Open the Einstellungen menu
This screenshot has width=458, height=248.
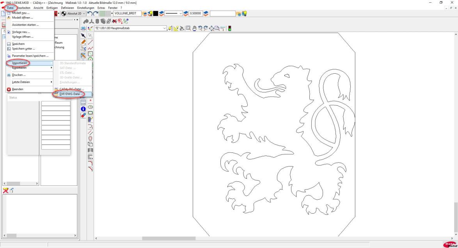[x=85, y=8]
